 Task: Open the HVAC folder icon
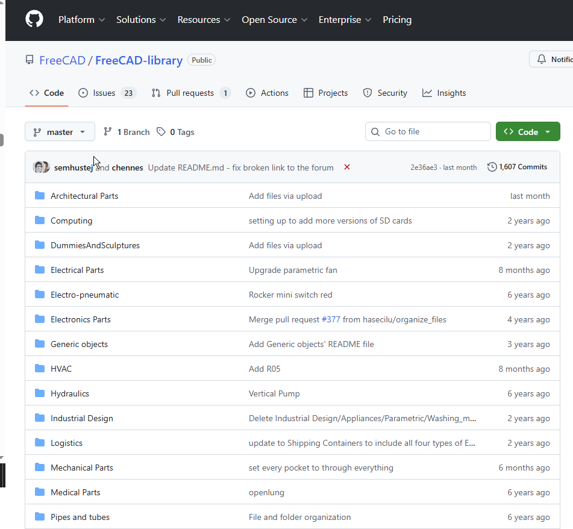(40, 369)
